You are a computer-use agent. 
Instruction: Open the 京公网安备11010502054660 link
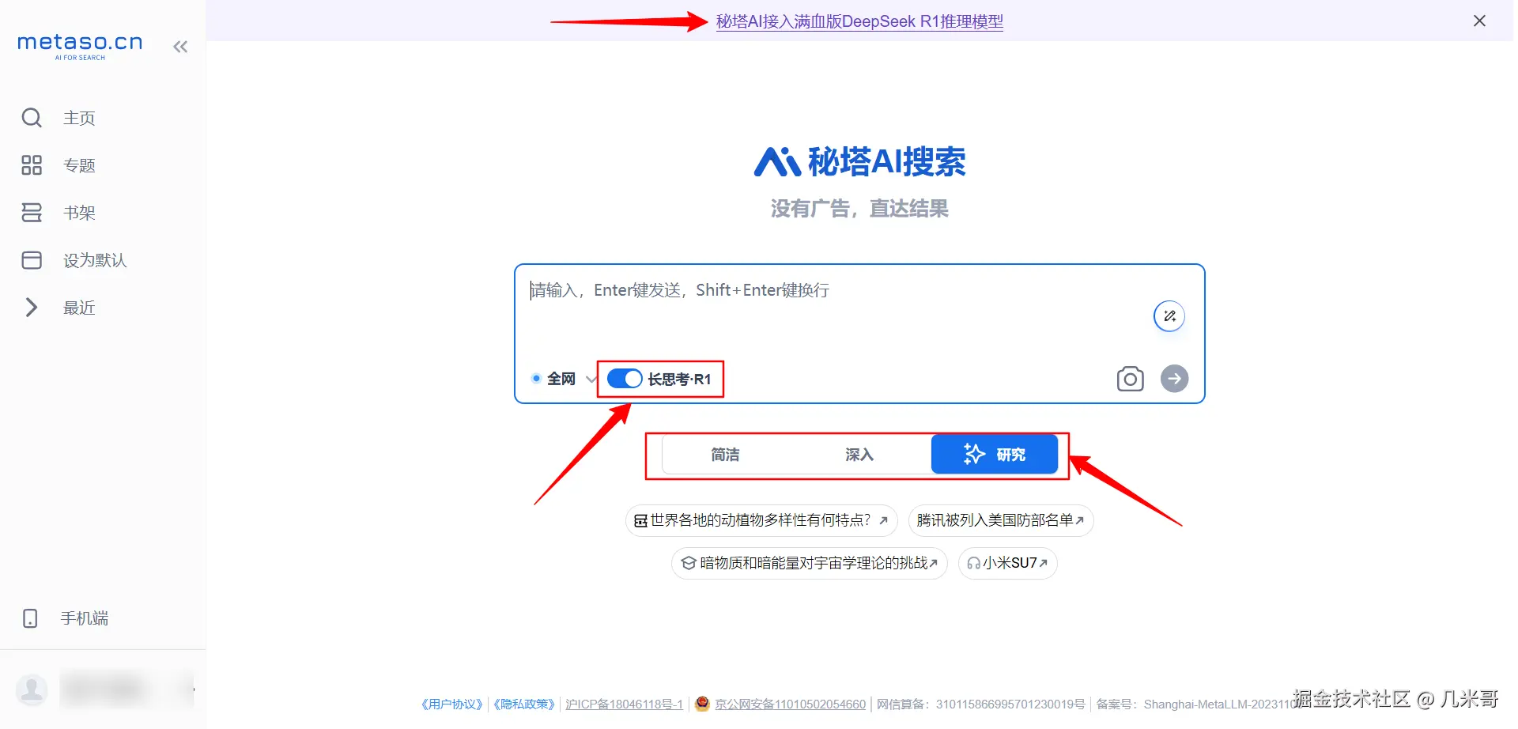pyautogui.click(x=790, y=704)
